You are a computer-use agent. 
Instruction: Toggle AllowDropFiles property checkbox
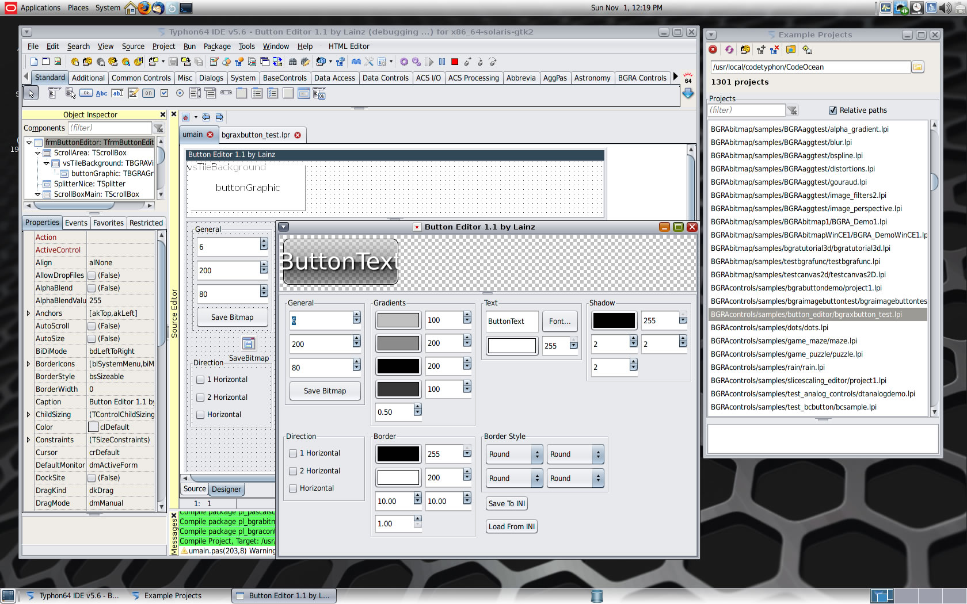coord(92,276)
